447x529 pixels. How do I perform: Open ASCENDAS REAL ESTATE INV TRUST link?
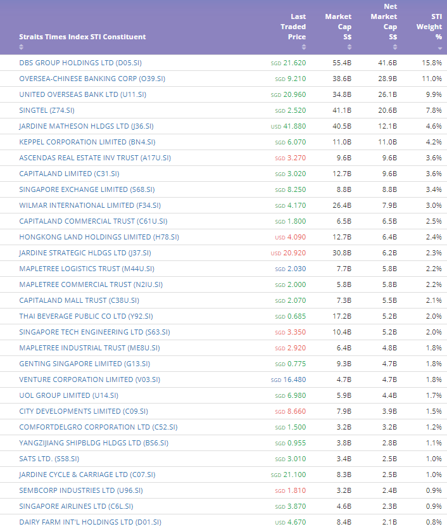[95, 158]
